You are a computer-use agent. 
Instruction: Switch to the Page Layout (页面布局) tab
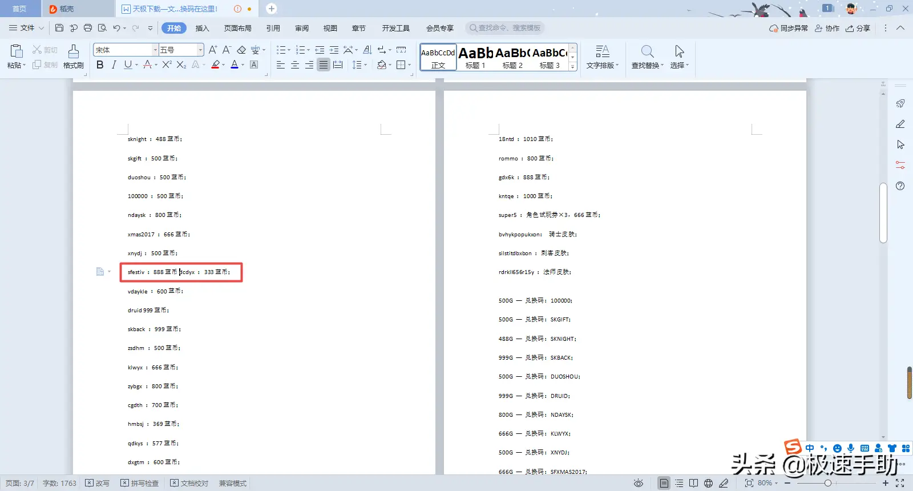pyautogui.click(x=237, y=28)
